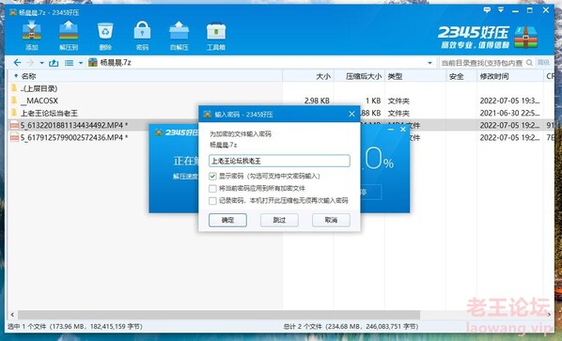
Task: Click the __MACOSX folder icon
Action: tap(14, 101)
